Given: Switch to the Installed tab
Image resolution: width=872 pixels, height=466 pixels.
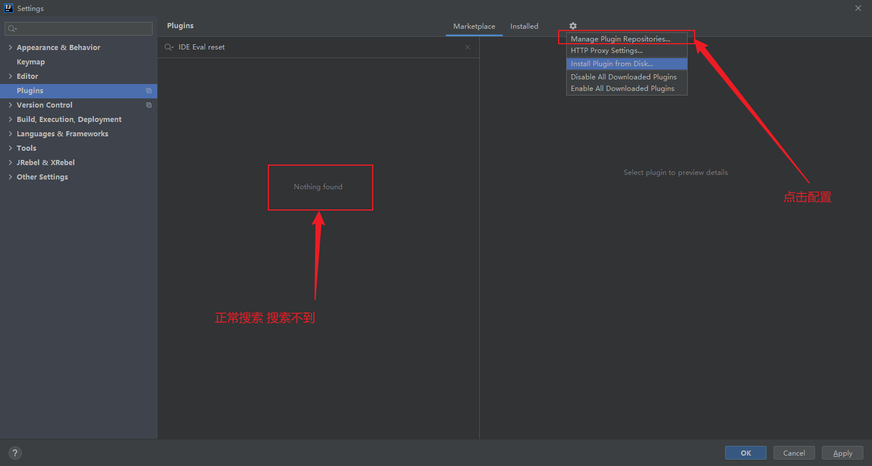Looking at the screenshot, I should (x=524, y=26).
